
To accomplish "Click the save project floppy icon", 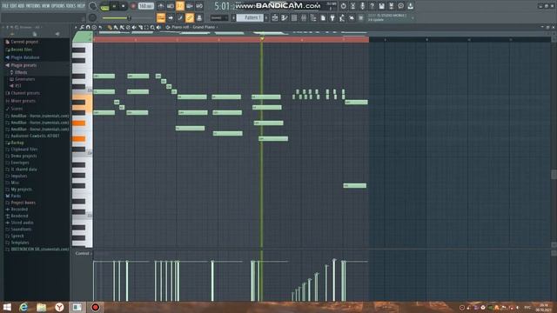I will pos(381,6).
